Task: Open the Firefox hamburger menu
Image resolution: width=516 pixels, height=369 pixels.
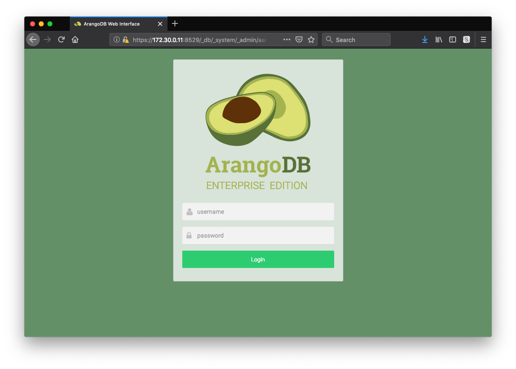Action: pyautogui.click(x=483, y=39)
